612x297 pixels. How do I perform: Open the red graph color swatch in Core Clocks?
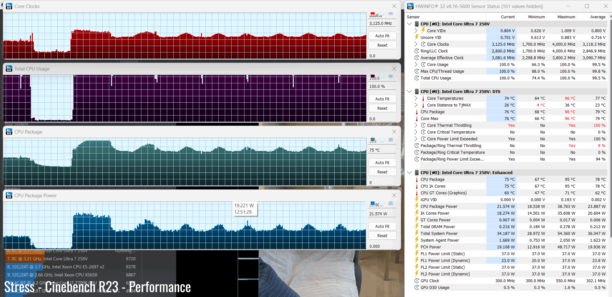373,13
